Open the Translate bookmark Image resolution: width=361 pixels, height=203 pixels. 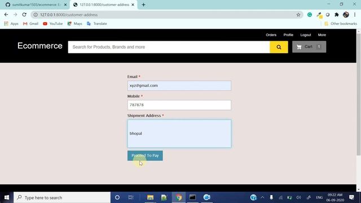click(x=96, y=24)
